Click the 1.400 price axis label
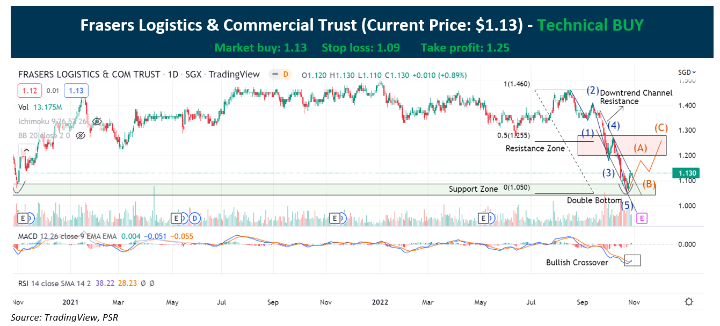Viewport: 720px width, 326px height. [x=686, y=105]
